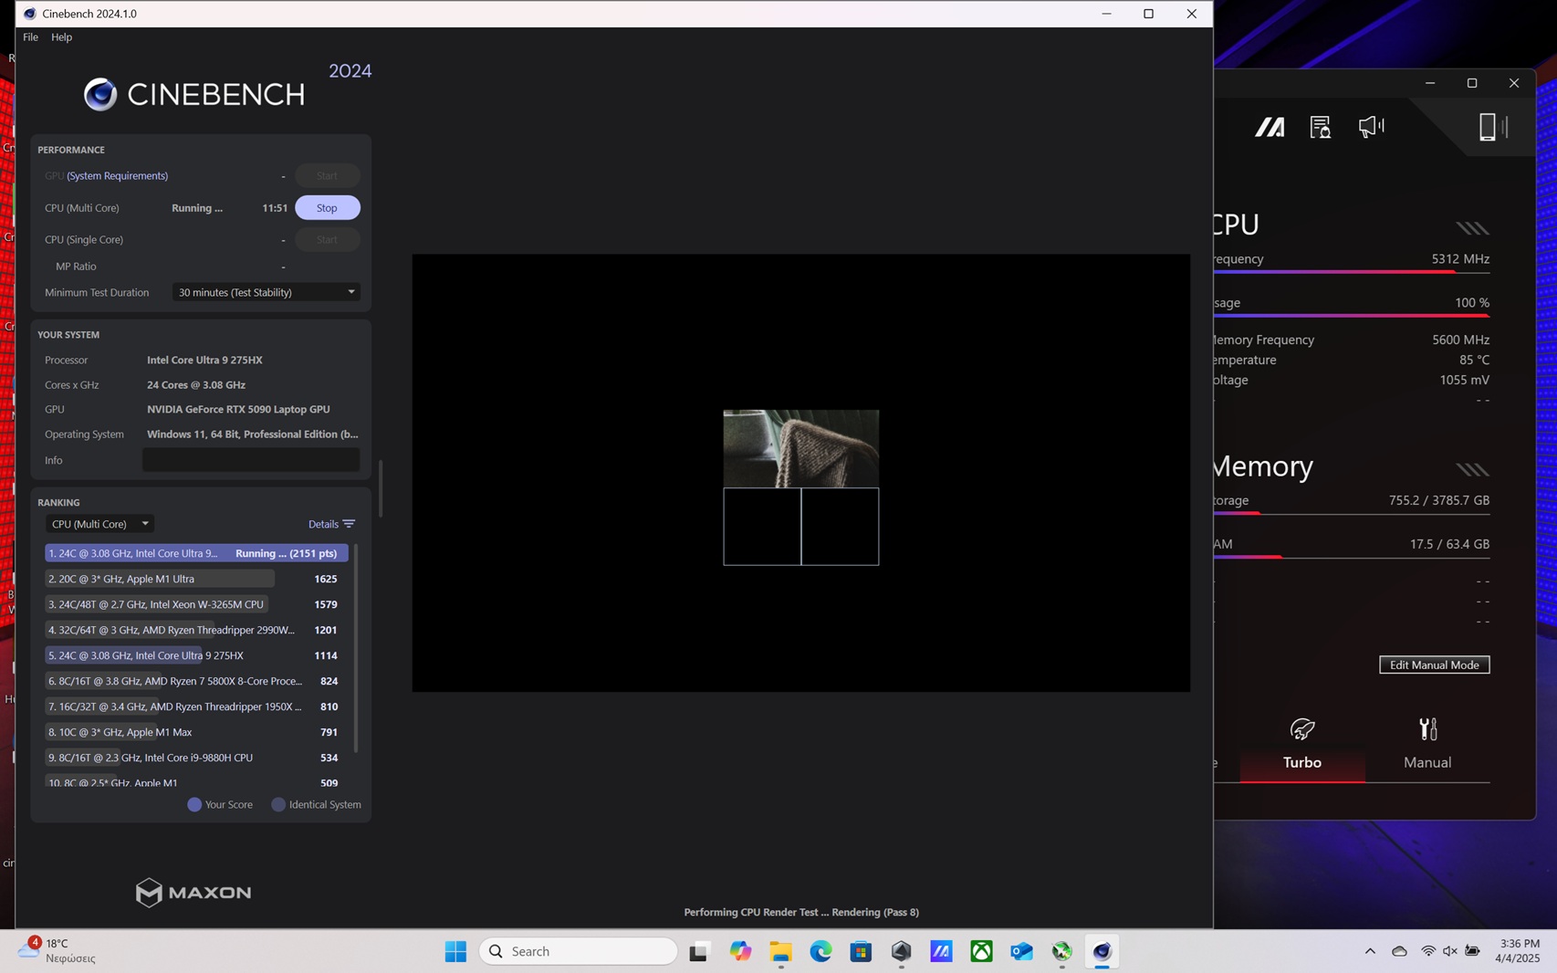1557x973 pixels.
Task: Click the Info text field
Action: click(251, 460)
